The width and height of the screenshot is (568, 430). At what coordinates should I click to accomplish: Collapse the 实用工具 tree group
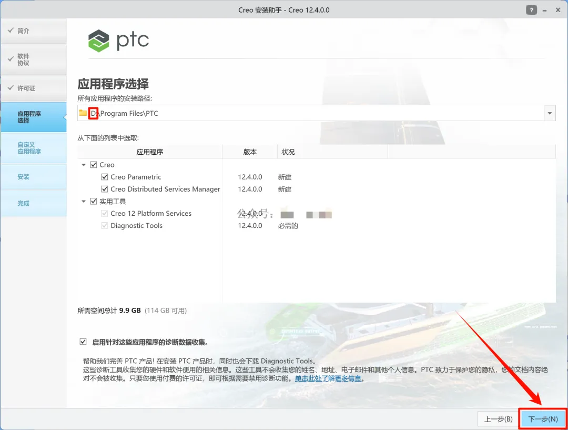click(84, 201)
